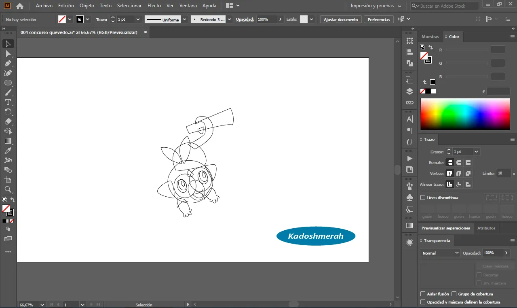Select the Eyedropper tool

[x=8, y=151]
